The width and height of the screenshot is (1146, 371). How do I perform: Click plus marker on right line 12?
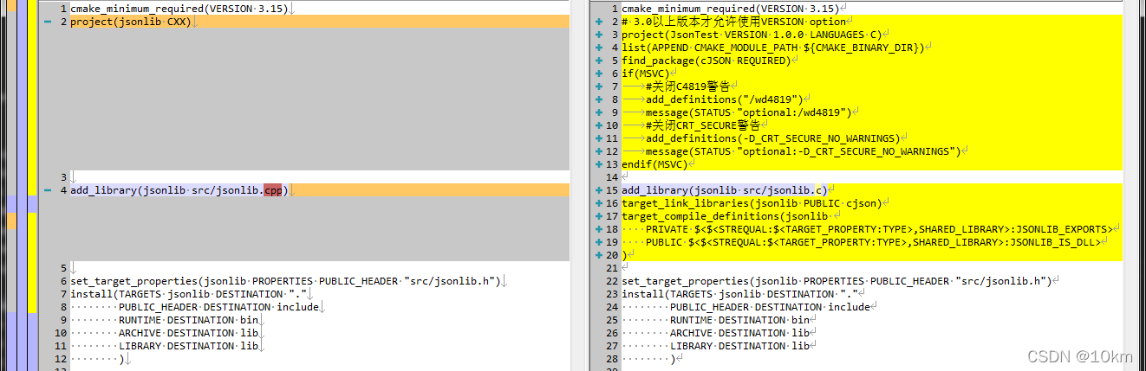point(599,151)
